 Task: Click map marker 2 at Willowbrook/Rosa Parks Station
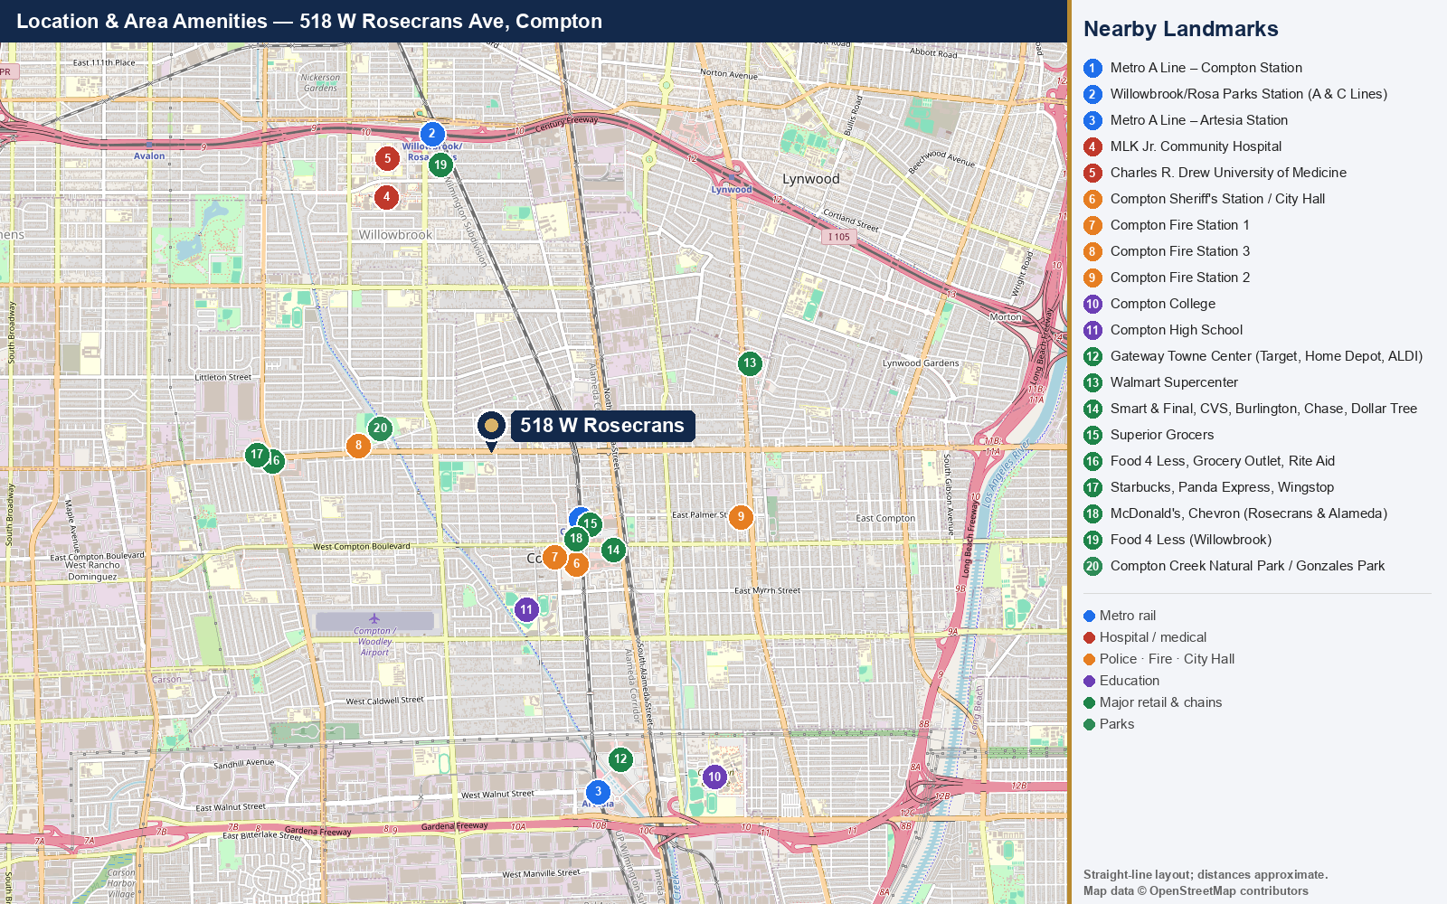click(432, 134)
